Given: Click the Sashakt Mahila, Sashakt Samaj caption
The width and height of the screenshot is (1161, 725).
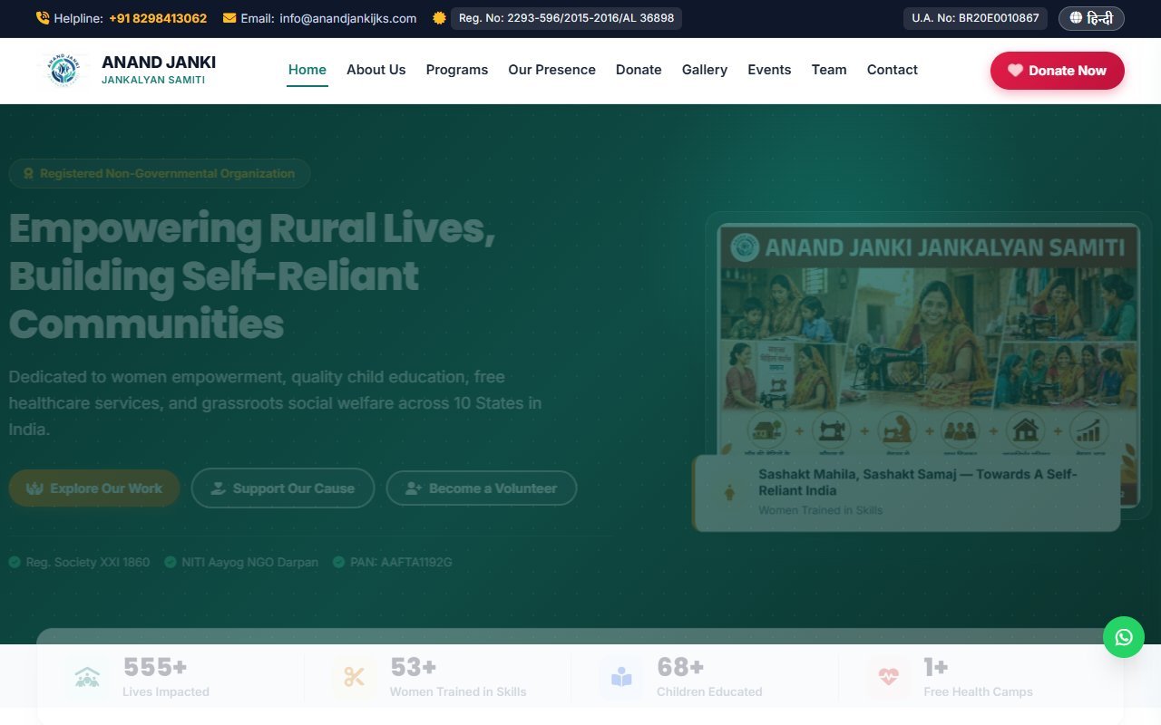Looking at the screenshot, I should [918, 482].
